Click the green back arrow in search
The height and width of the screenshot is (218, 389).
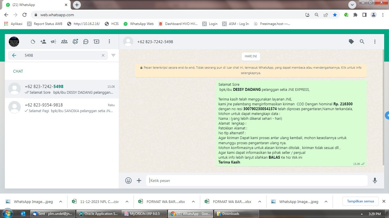tap(14, 55)
